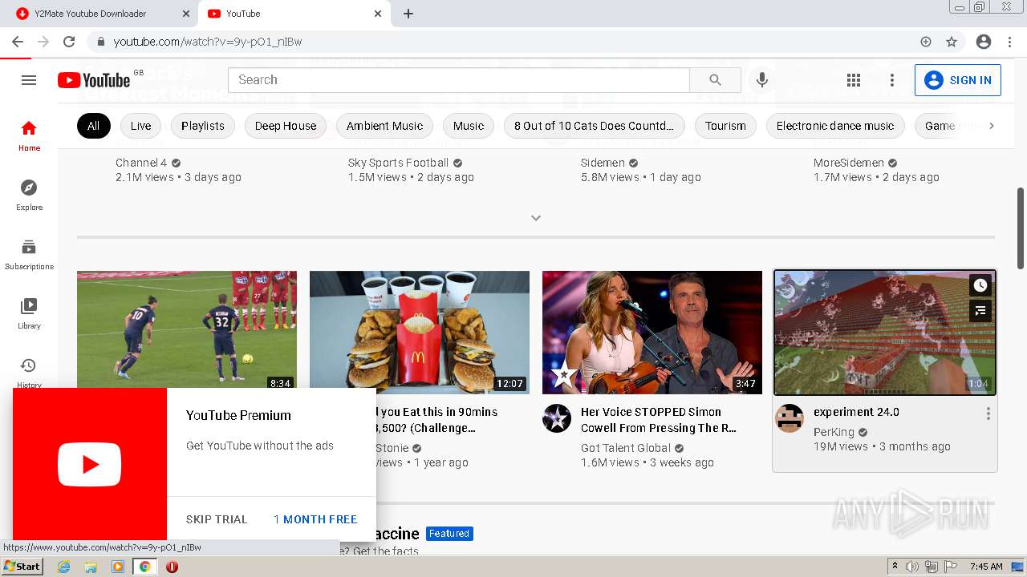Click the YouTube search input field
The width and height of the screenshot is (1027, 577).
coord(459,80)
